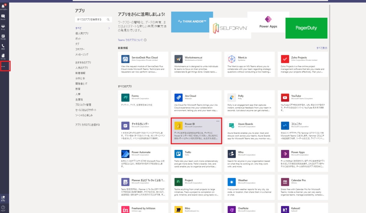366x213 pixels.
Task: Select タブ category
Action: pyautogui.click(x=77, y=44)
